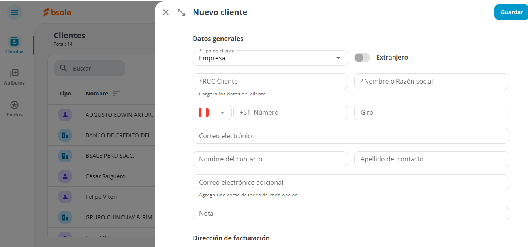528x247 pixels.
Task: Focus the Buscar search field
Action: 90,68
